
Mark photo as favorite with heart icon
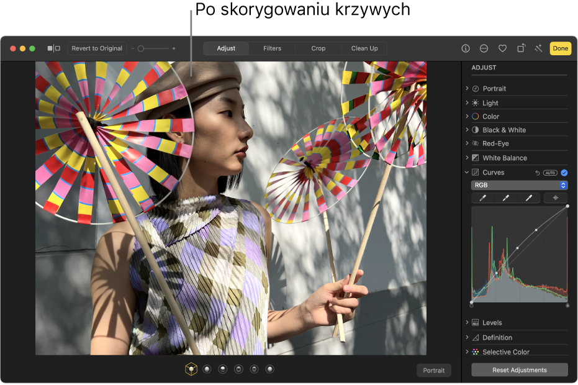503,48
